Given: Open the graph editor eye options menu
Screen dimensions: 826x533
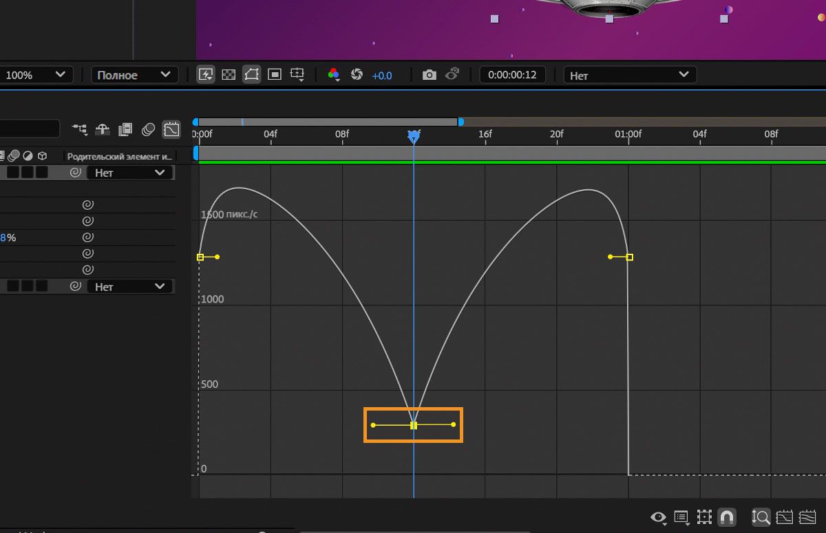Looking at the screenshot, I should point(659,517).
